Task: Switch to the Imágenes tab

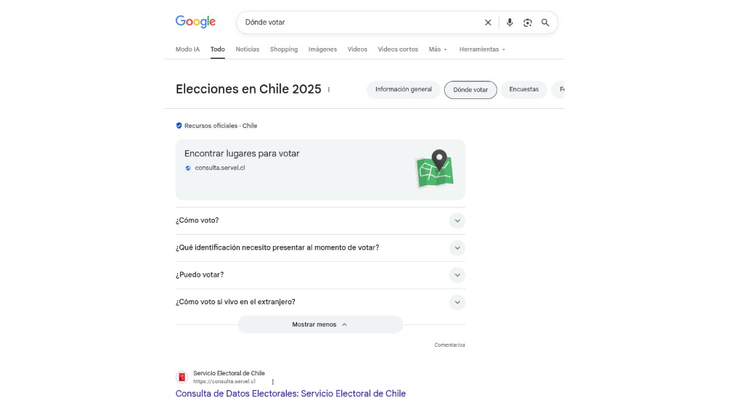Action: tap(323, 49)
